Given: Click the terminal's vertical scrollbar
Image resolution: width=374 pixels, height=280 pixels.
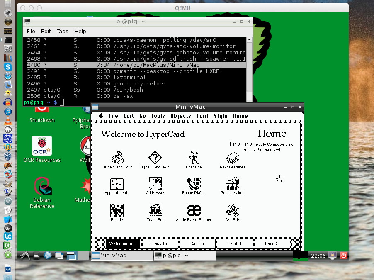Looking at the screenshot, I should coord(249,68).
